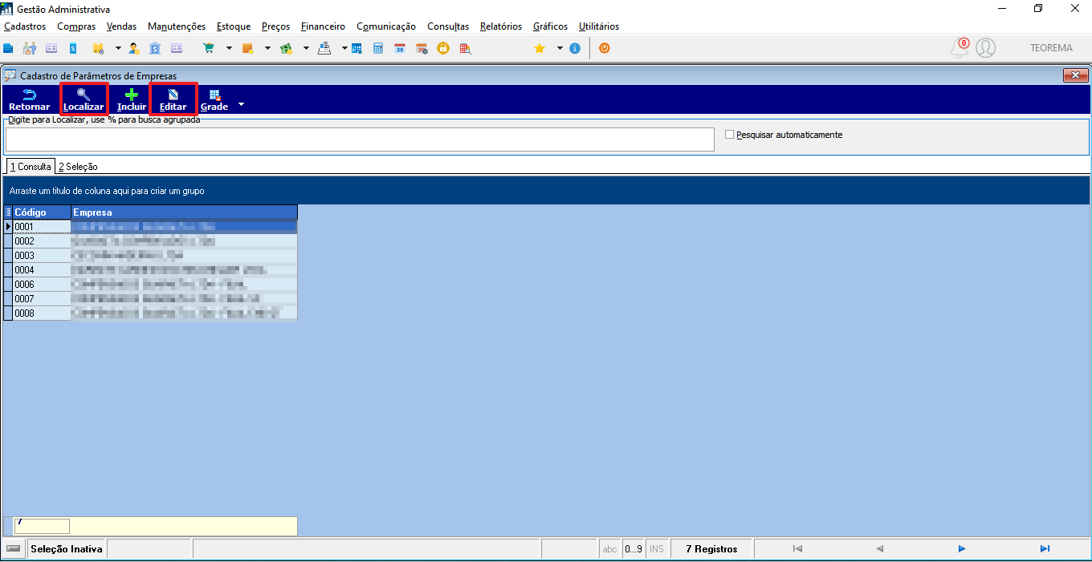Expand the dropdown next to shopping cart
This screenshot has width=1092, height=562.
229,48
